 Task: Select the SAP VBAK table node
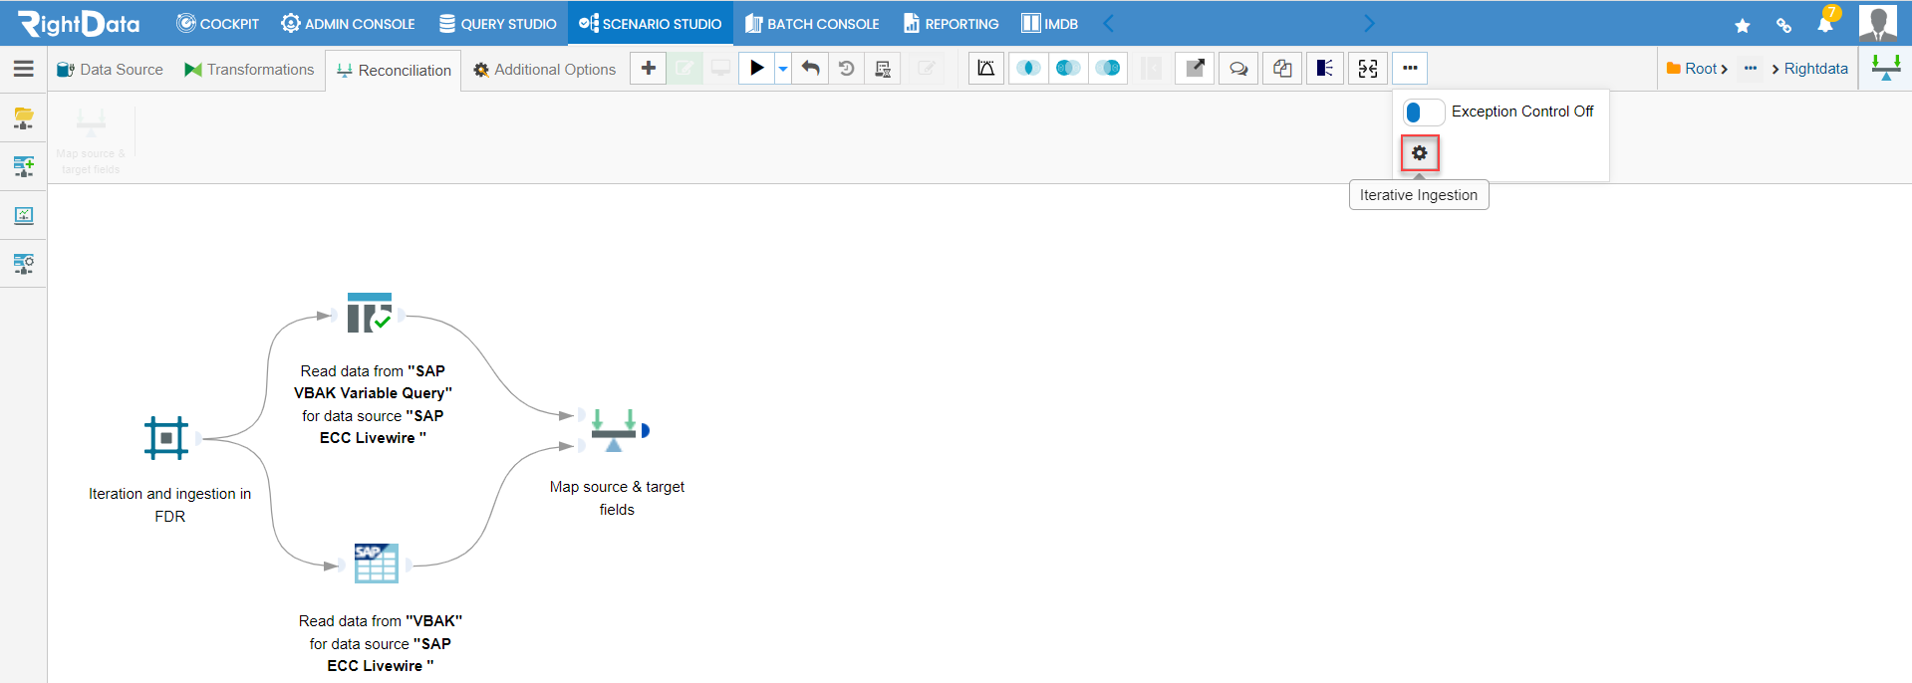point(377,564)
